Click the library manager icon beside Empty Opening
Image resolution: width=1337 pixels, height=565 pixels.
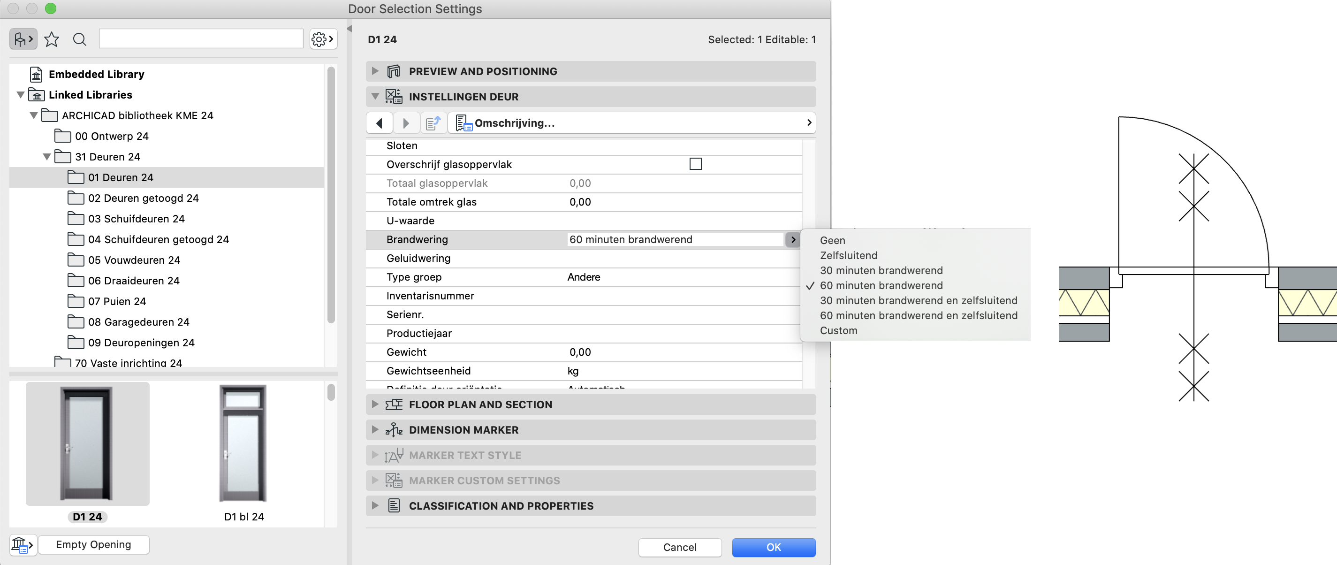(x=23, y=545)
